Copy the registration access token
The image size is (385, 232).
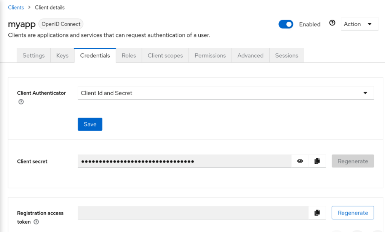pos(317,212)
